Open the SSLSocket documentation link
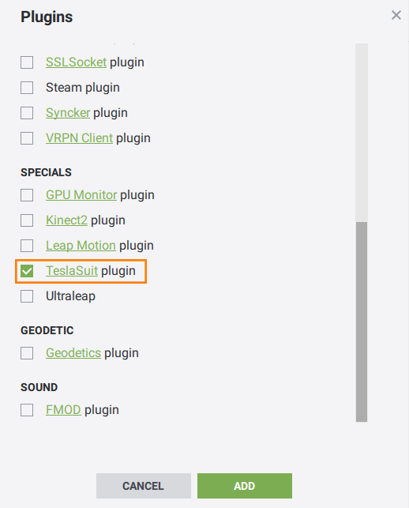The width and height of the screenshot is (409, 508). coord(76,62)
